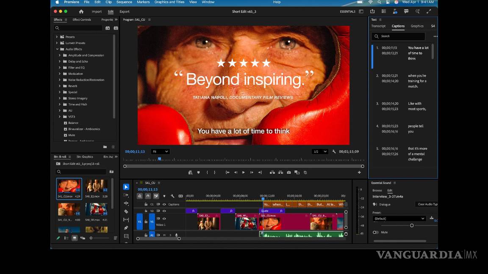The width and height of the screenshot is (488, 274).
Task: Open the Sequence menu
Action: (x=125, y=2)
